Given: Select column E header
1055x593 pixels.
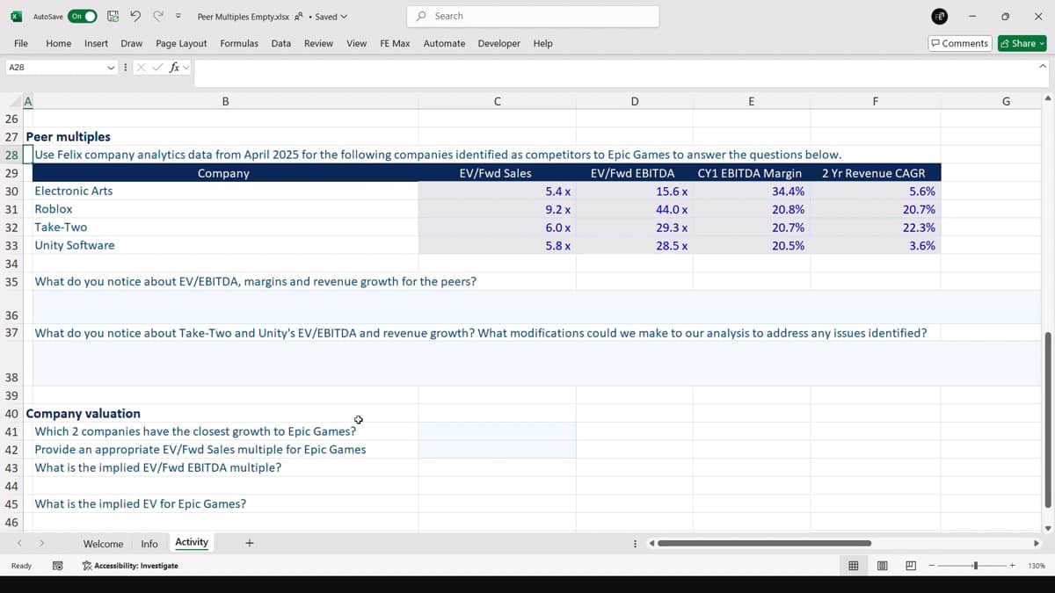Looking at the screenshot, I should [x=752, y=101].
